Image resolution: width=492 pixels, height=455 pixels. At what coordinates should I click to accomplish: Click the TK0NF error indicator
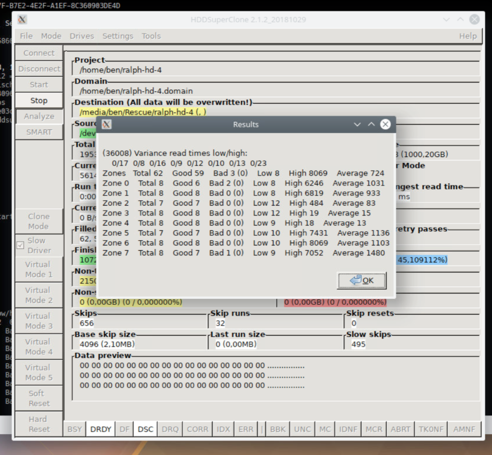tap(431, 429)
